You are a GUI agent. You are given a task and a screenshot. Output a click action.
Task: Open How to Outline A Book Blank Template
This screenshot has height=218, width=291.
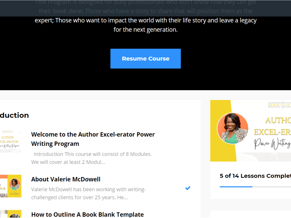87,215
